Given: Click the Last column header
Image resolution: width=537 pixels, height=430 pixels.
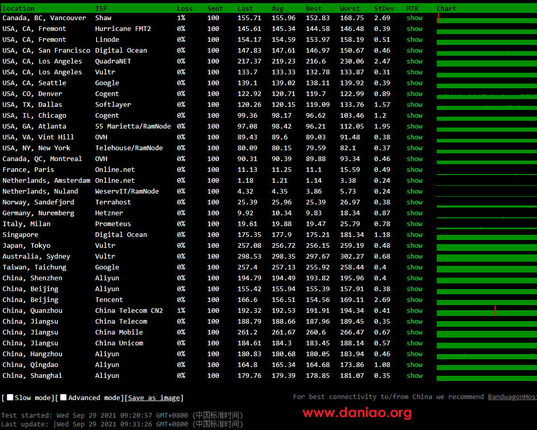Looking at the screenshot, I should point(245,9).
